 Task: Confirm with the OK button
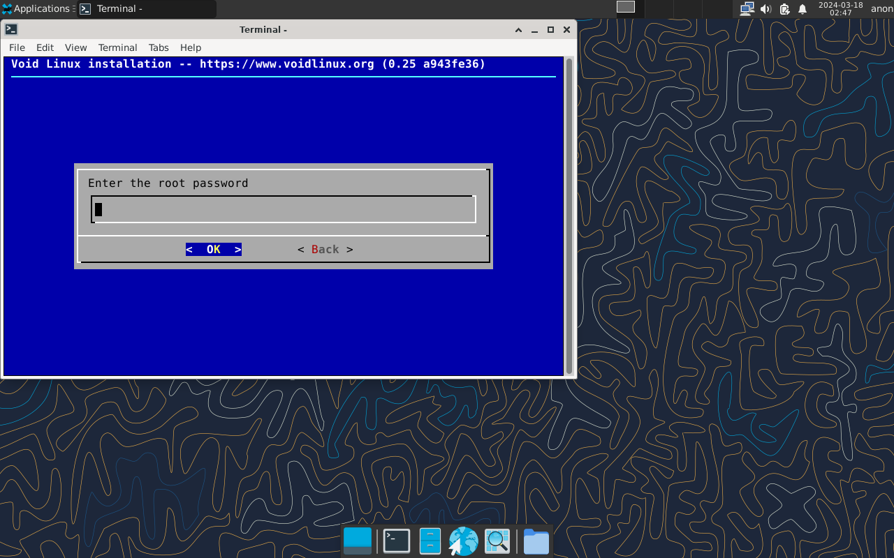coord(214,250)
